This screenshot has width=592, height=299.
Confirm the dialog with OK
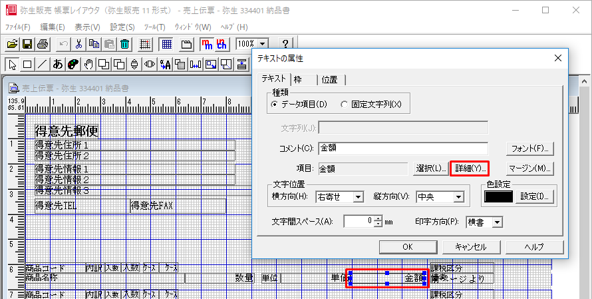(x=408, y=247)
